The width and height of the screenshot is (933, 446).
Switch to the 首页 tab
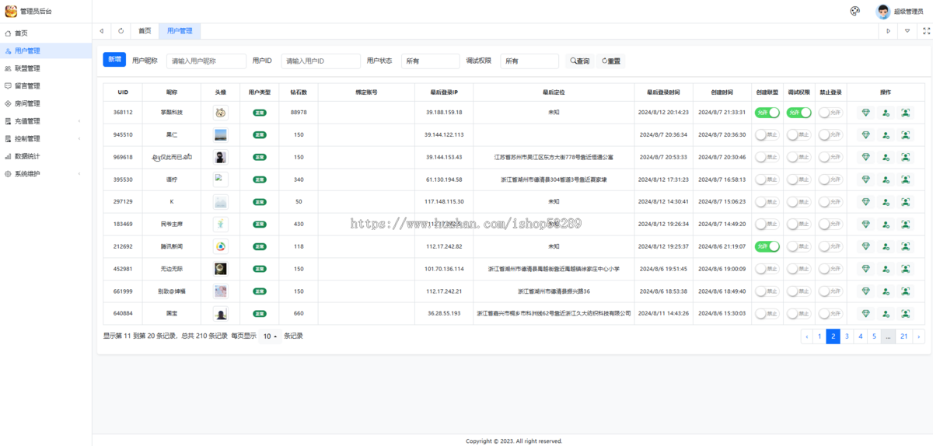coord(145,31)
